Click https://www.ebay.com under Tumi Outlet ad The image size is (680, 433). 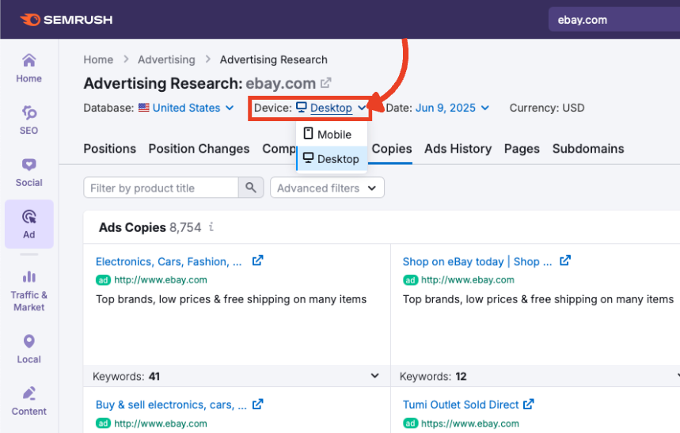[x=470, y=424]
